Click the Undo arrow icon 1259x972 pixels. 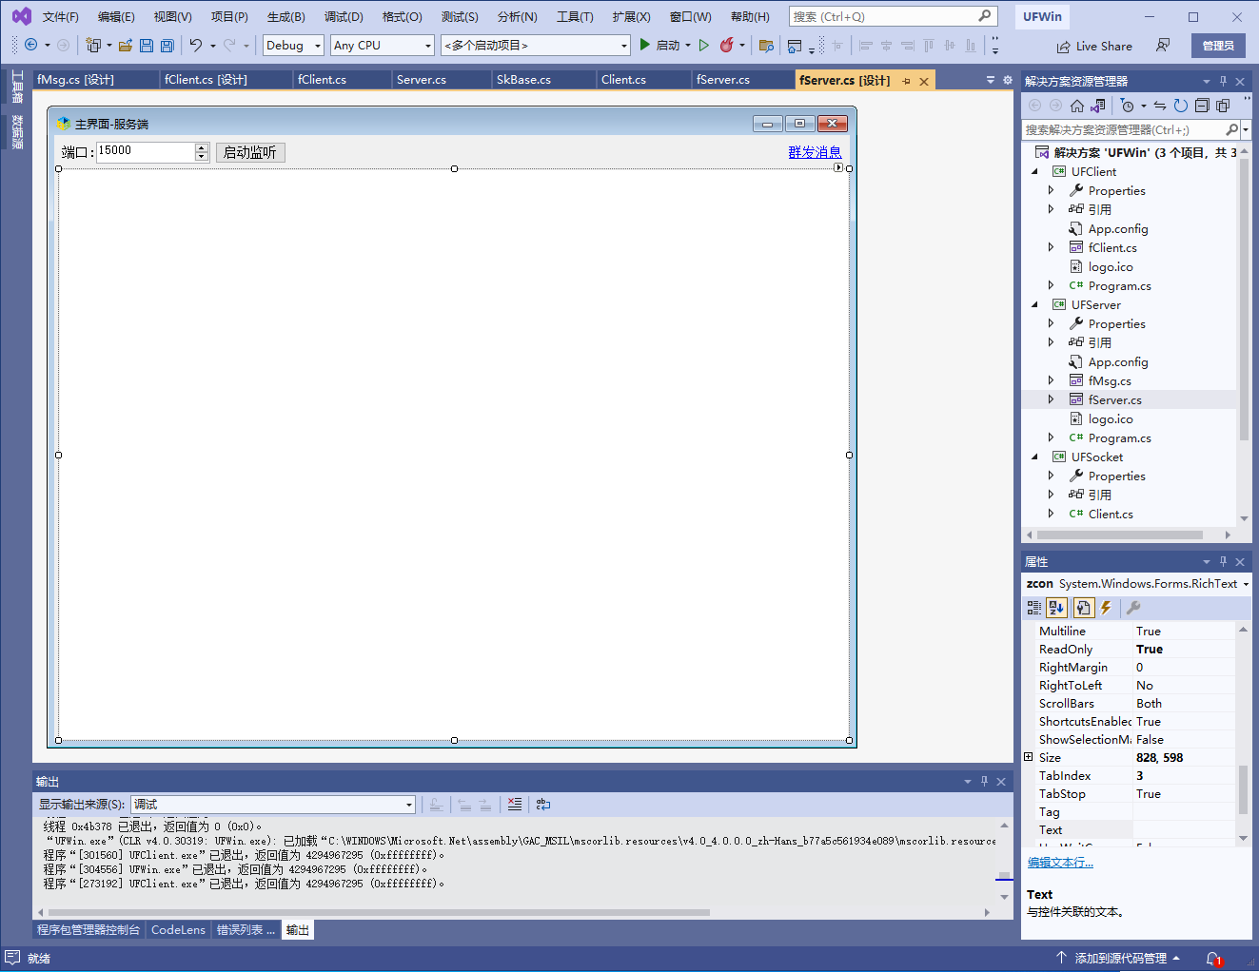click(196, 45)
